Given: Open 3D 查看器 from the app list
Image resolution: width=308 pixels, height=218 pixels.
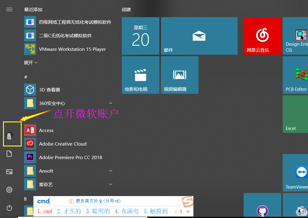Looking at the screenshot, I should point(51,90).
